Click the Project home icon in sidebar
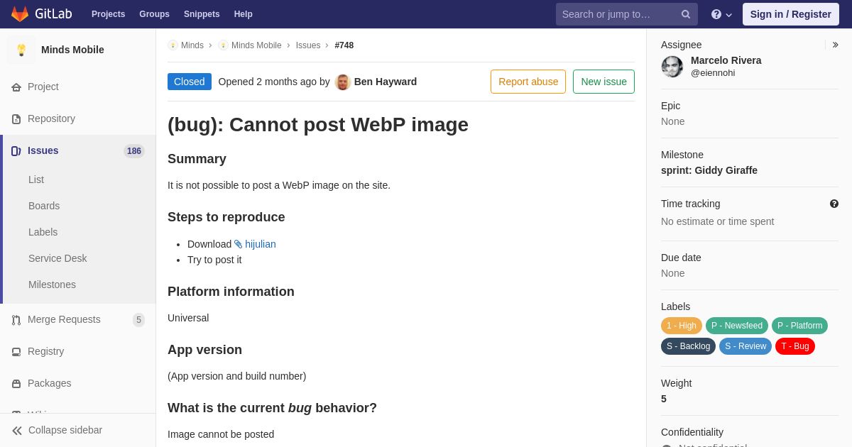The width and height of the screenshot is (852, 447). [16, 87]
